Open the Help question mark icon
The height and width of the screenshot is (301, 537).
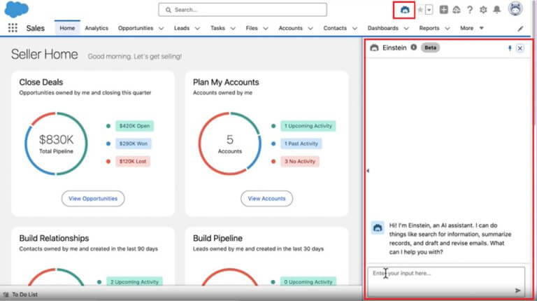point(470,10)
